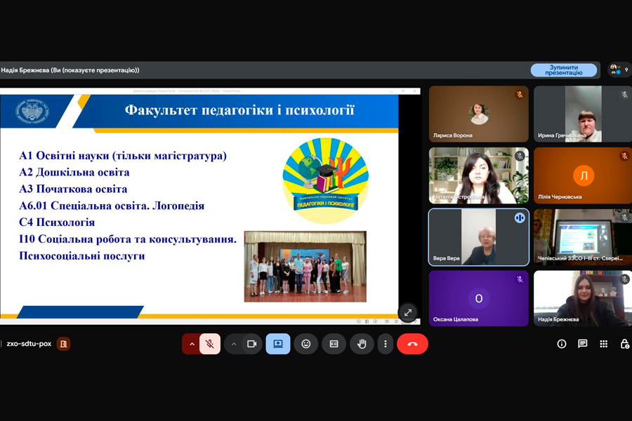
Task: Open the activities grid icon
Action: pos(603,344)
